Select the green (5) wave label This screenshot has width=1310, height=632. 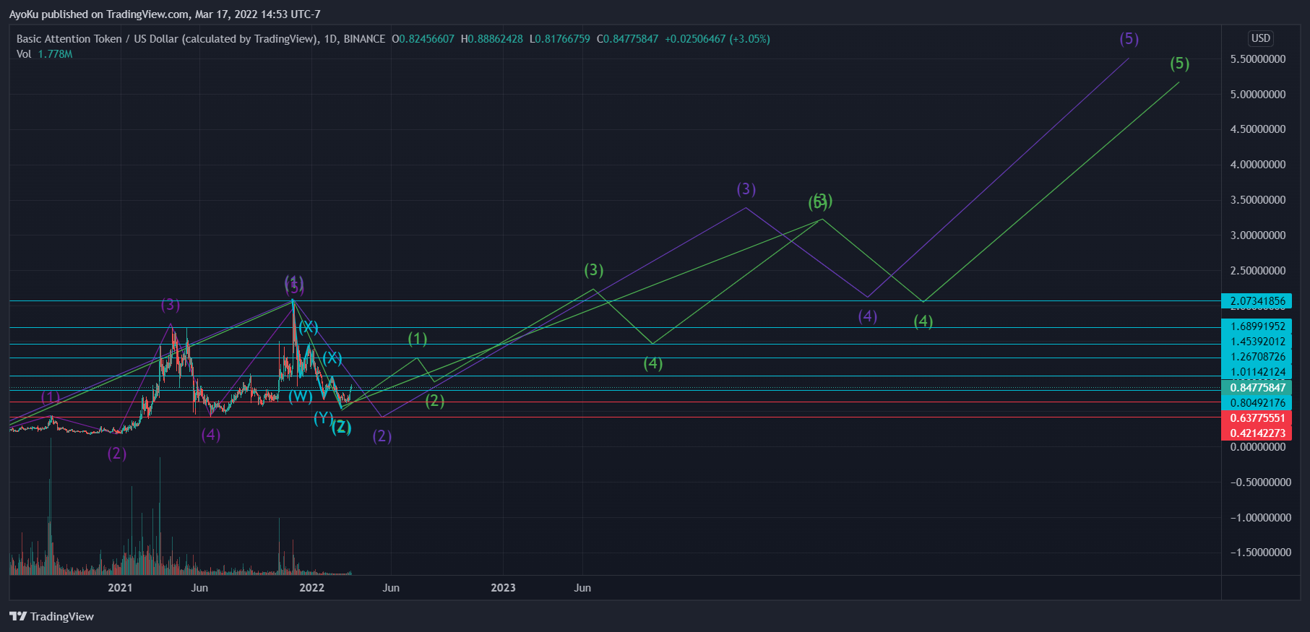[x=1179, y=64]
